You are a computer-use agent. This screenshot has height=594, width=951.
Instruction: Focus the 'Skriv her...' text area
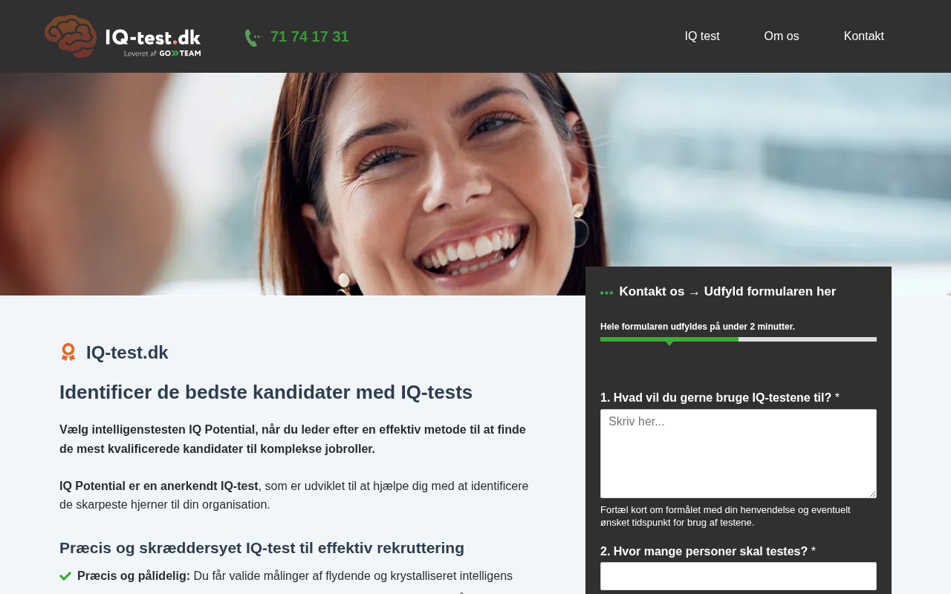739,454
